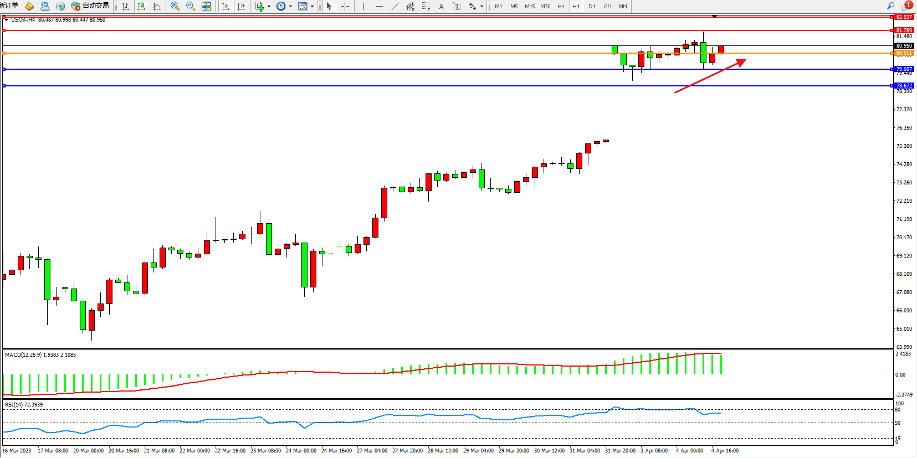
Task: Toggle chart auto scroll
Action: [226, 6]
